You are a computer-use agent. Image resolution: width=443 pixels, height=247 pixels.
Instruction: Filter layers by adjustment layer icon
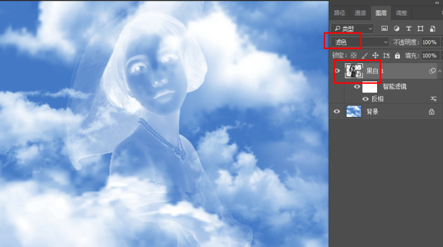(396, 28)
